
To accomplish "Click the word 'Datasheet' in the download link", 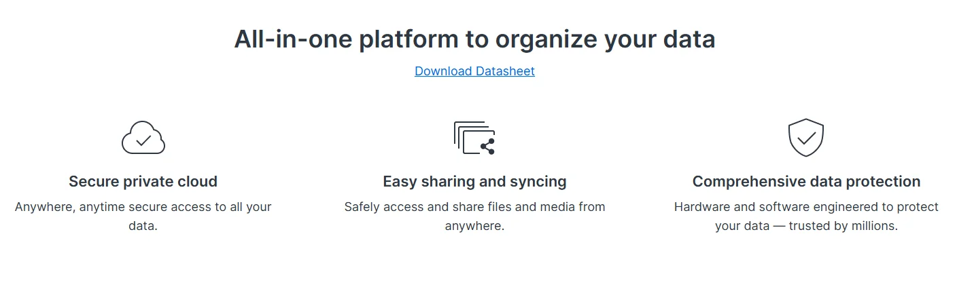I will [505, 71].
